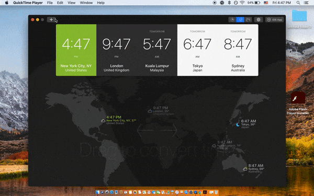The height and width of the screenshot is (196, 314).
Task: Click New York weather cloud icon on map
Action: click(x=103, y=121)
